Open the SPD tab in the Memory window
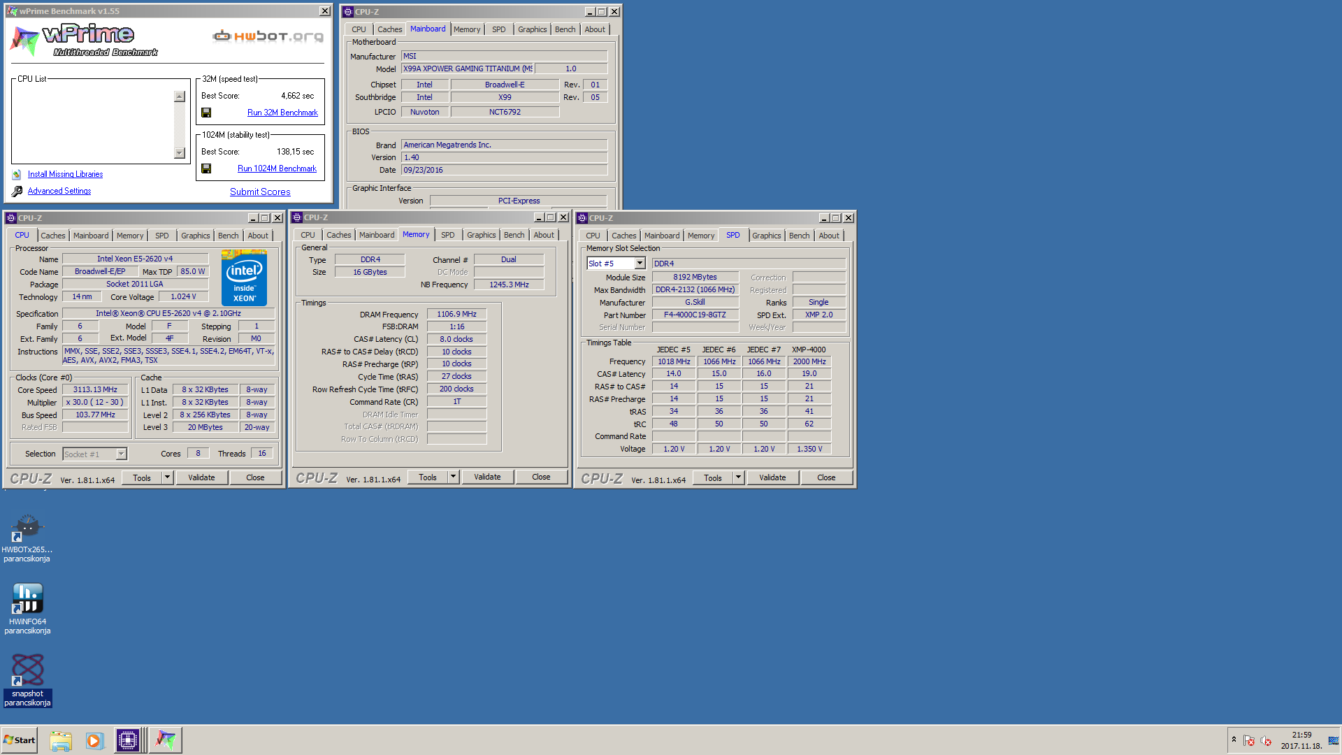This screenshot has width=1342, height=755. coord(448,235)
